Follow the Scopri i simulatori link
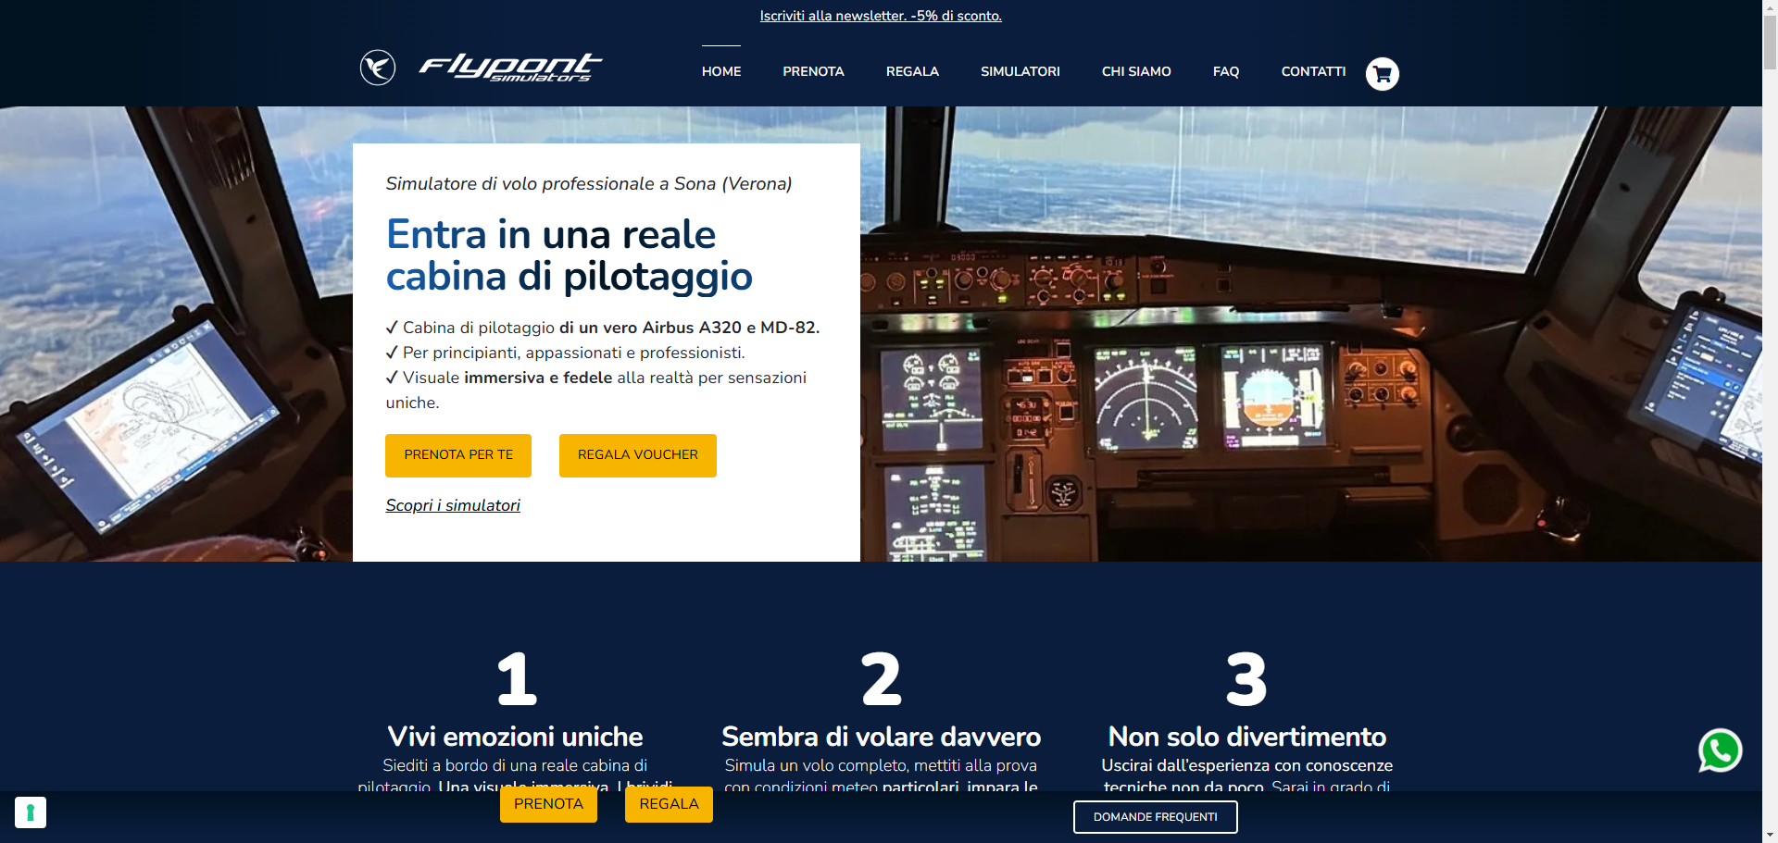The height and width of the screenshot is (843, 1778). pos(453,505)
